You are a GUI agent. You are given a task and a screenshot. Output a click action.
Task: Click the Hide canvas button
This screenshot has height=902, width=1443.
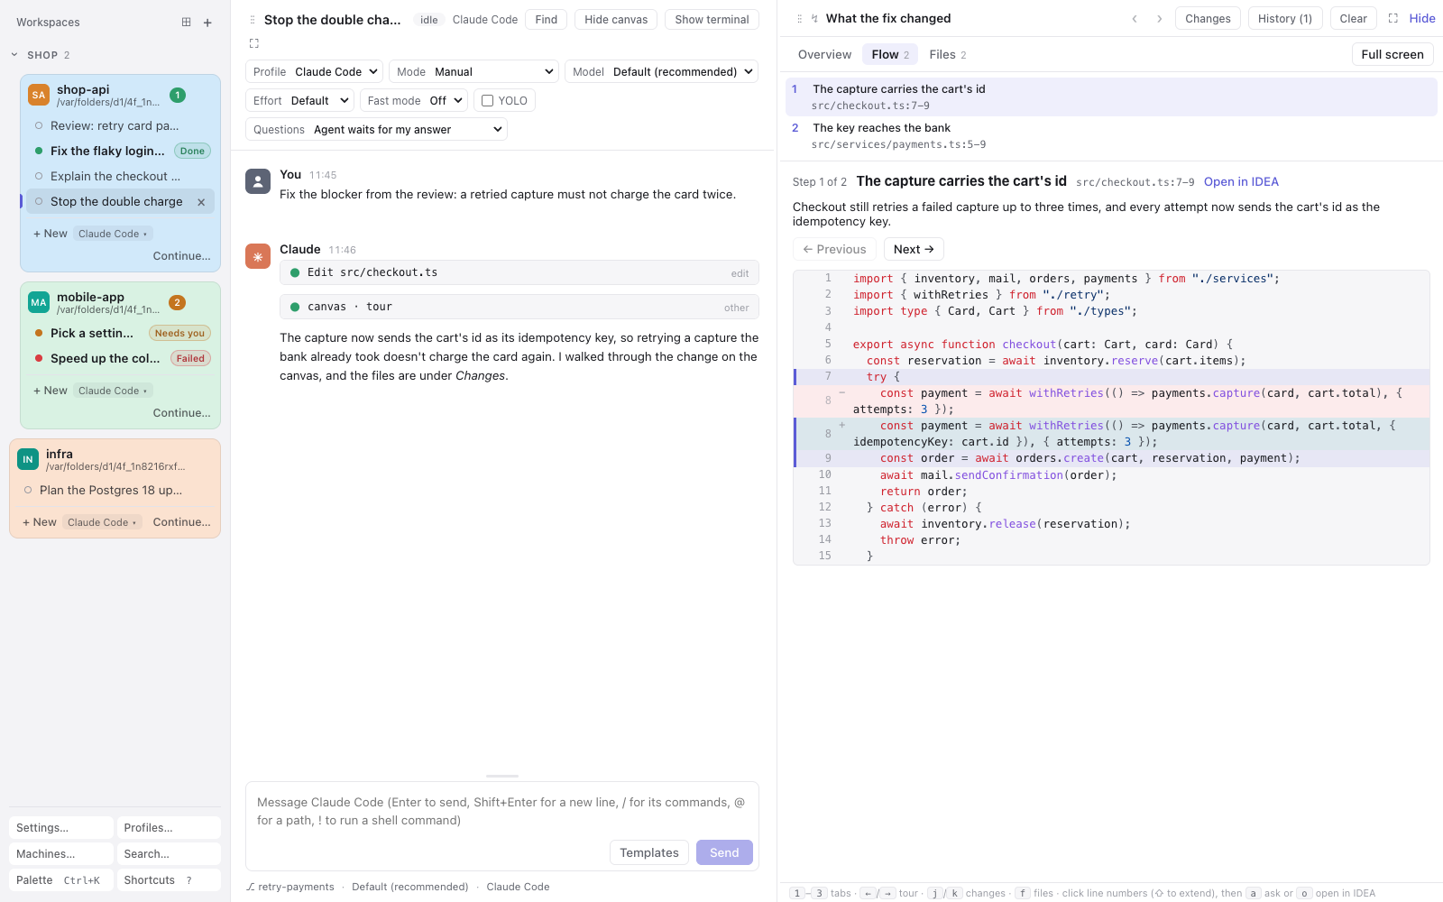pos(616,20)
